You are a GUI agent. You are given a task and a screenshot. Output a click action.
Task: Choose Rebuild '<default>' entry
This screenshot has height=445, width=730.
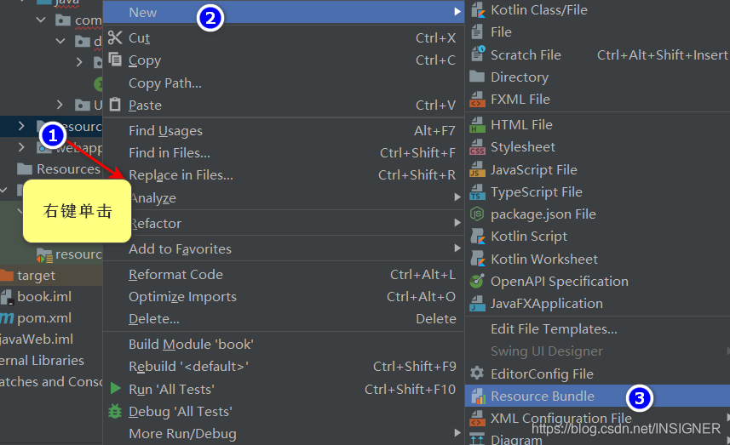pyautogui.click(x=283, y=367)
